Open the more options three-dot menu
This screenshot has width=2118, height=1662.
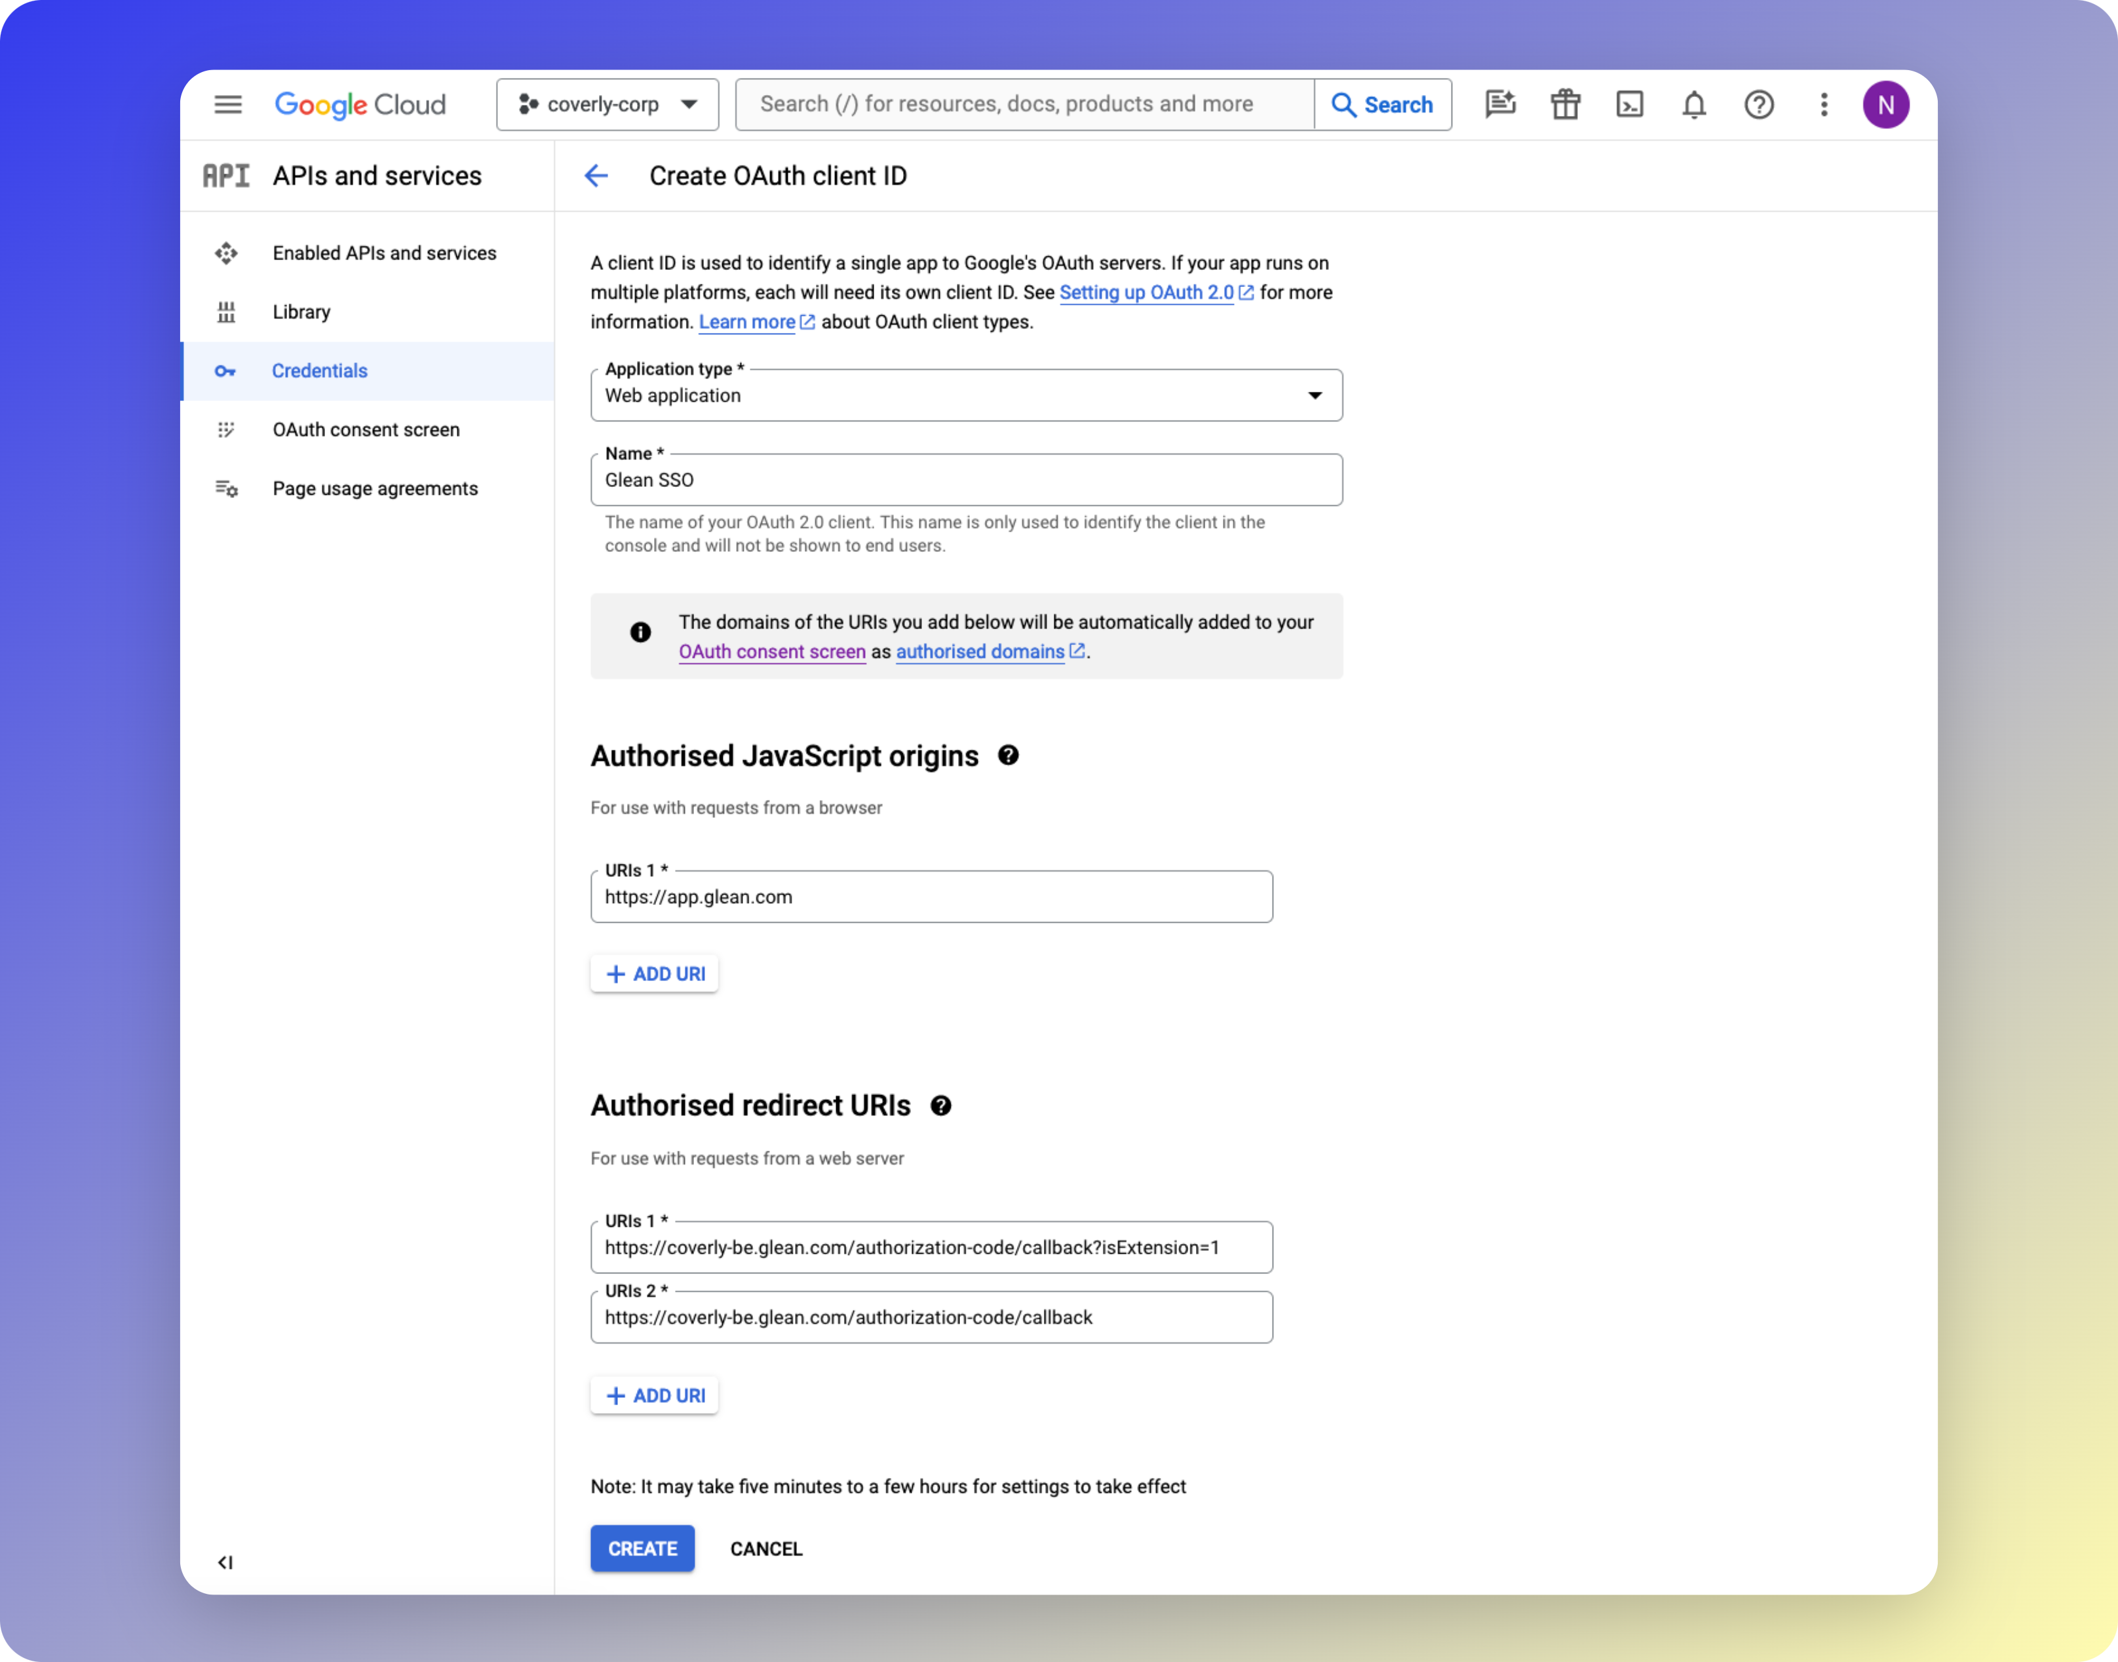1823,104
